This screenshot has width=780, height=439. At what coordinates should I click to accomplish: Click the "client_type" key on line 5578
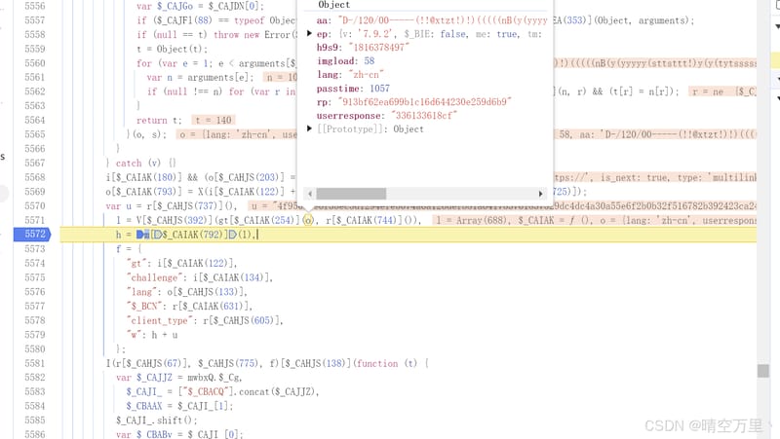159,321
